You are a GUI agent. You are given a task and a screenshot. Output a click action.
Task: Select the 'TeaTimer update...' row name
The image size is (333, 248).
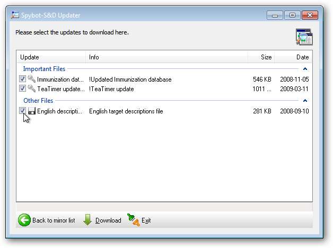tap(61, 89)
